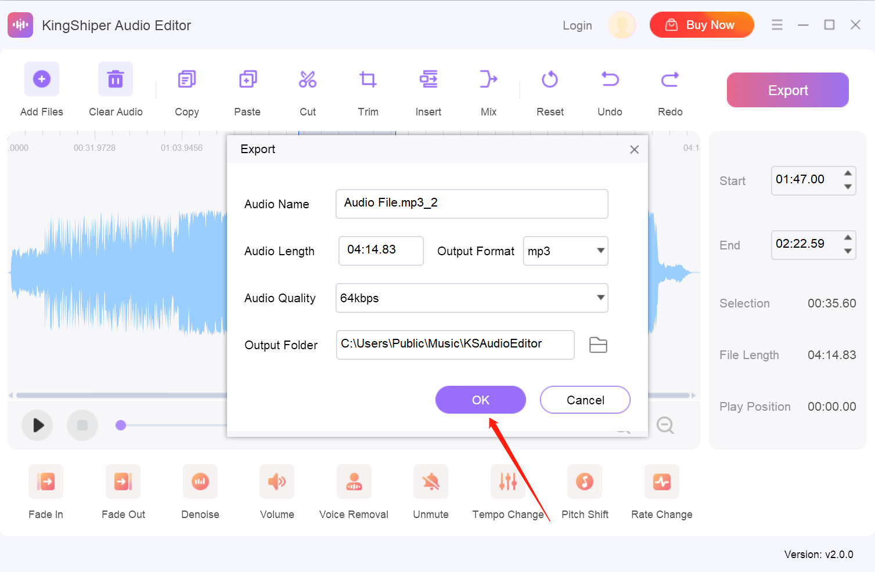The height and width of the screenshot is (572, 875).
Task: Browse for output folder icon
Action: click(598, 345)
